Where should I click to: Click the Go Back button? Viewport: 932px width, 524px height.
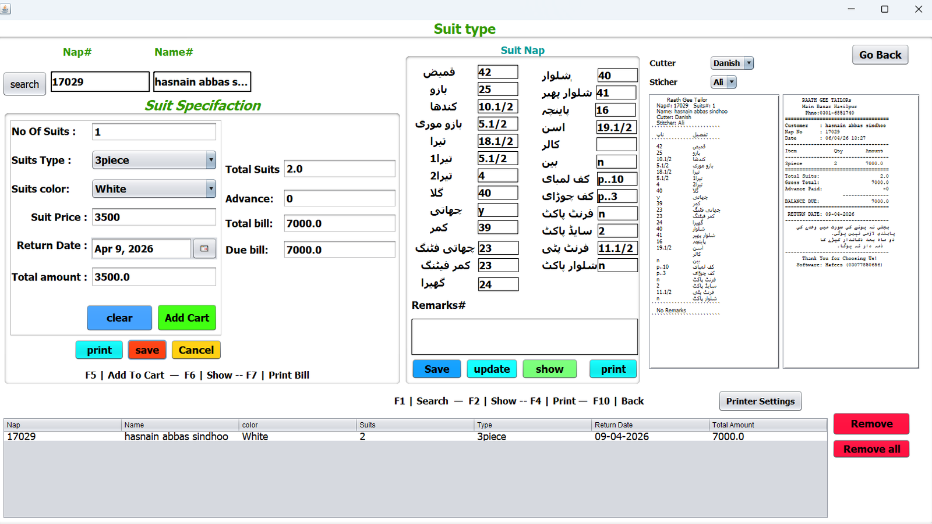[880, 55]
